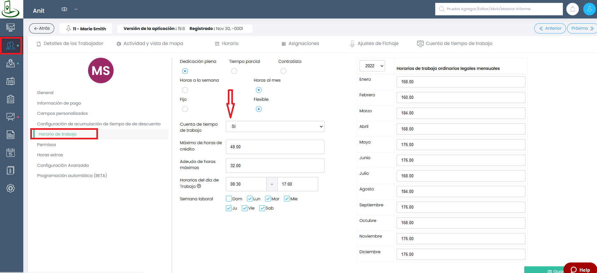Screen dimensions: 597x273
Task: Open the workers icon in sidebar
Action: pos(11,46)
